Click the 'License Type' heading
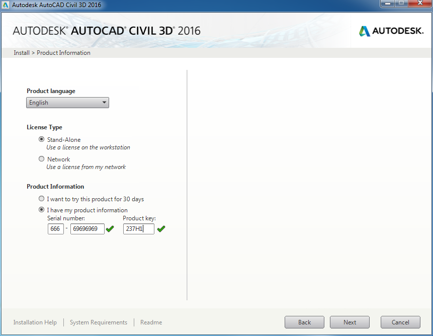The height and width of the screenshot is (336, 433). 44,127
